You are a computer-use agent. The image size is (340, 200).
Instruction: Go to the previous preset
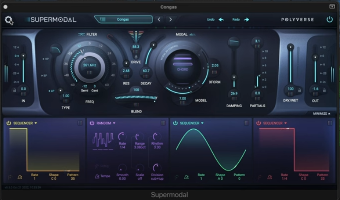click(159, 19)
